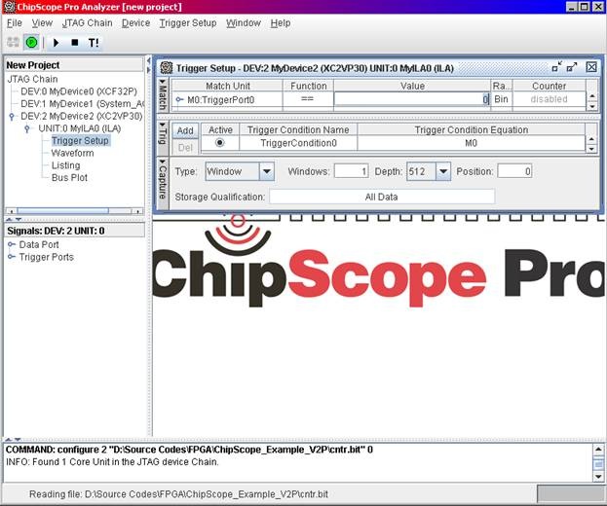The image size is (607, 506).
Task: Expand the M0:TriggerPort0 match unit row
Action: (x=179, y=99)
